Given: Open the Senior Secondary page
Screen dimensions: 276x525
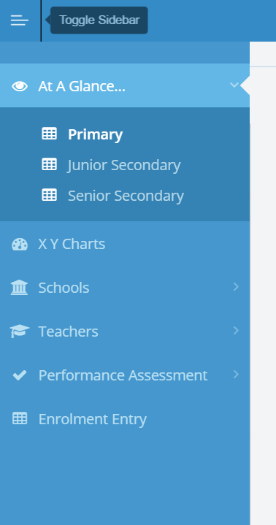Looking at the screenshot, I should pos(125,196).
